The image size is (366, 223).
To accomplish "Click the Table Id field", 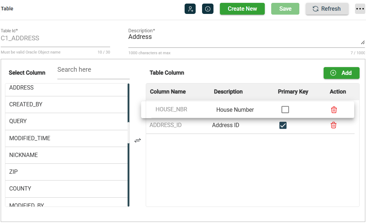I will tap(55, 39).
